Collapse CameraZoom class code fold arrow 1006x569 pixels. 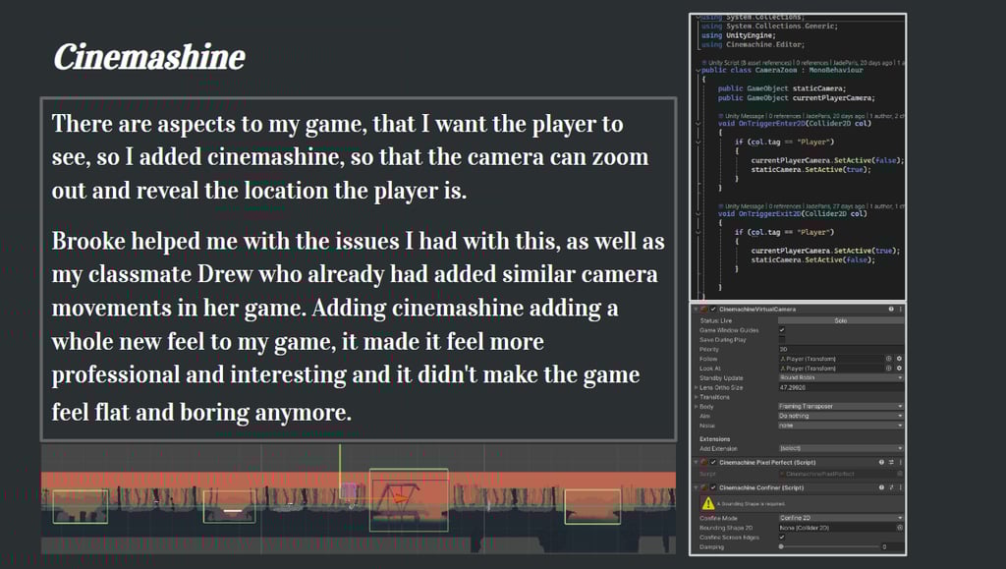699,70
